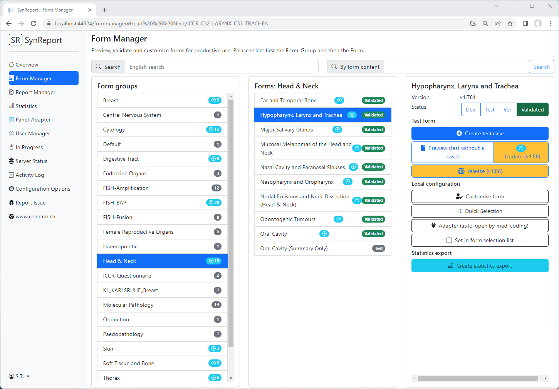Tick the Set in form selection list checkbox

[x=449, y=240]
